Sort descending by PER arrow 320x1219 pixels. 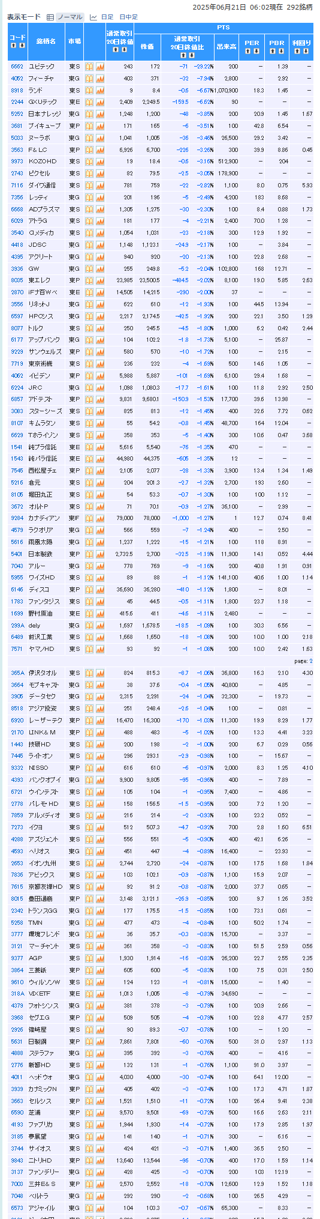tap(256, 51)
